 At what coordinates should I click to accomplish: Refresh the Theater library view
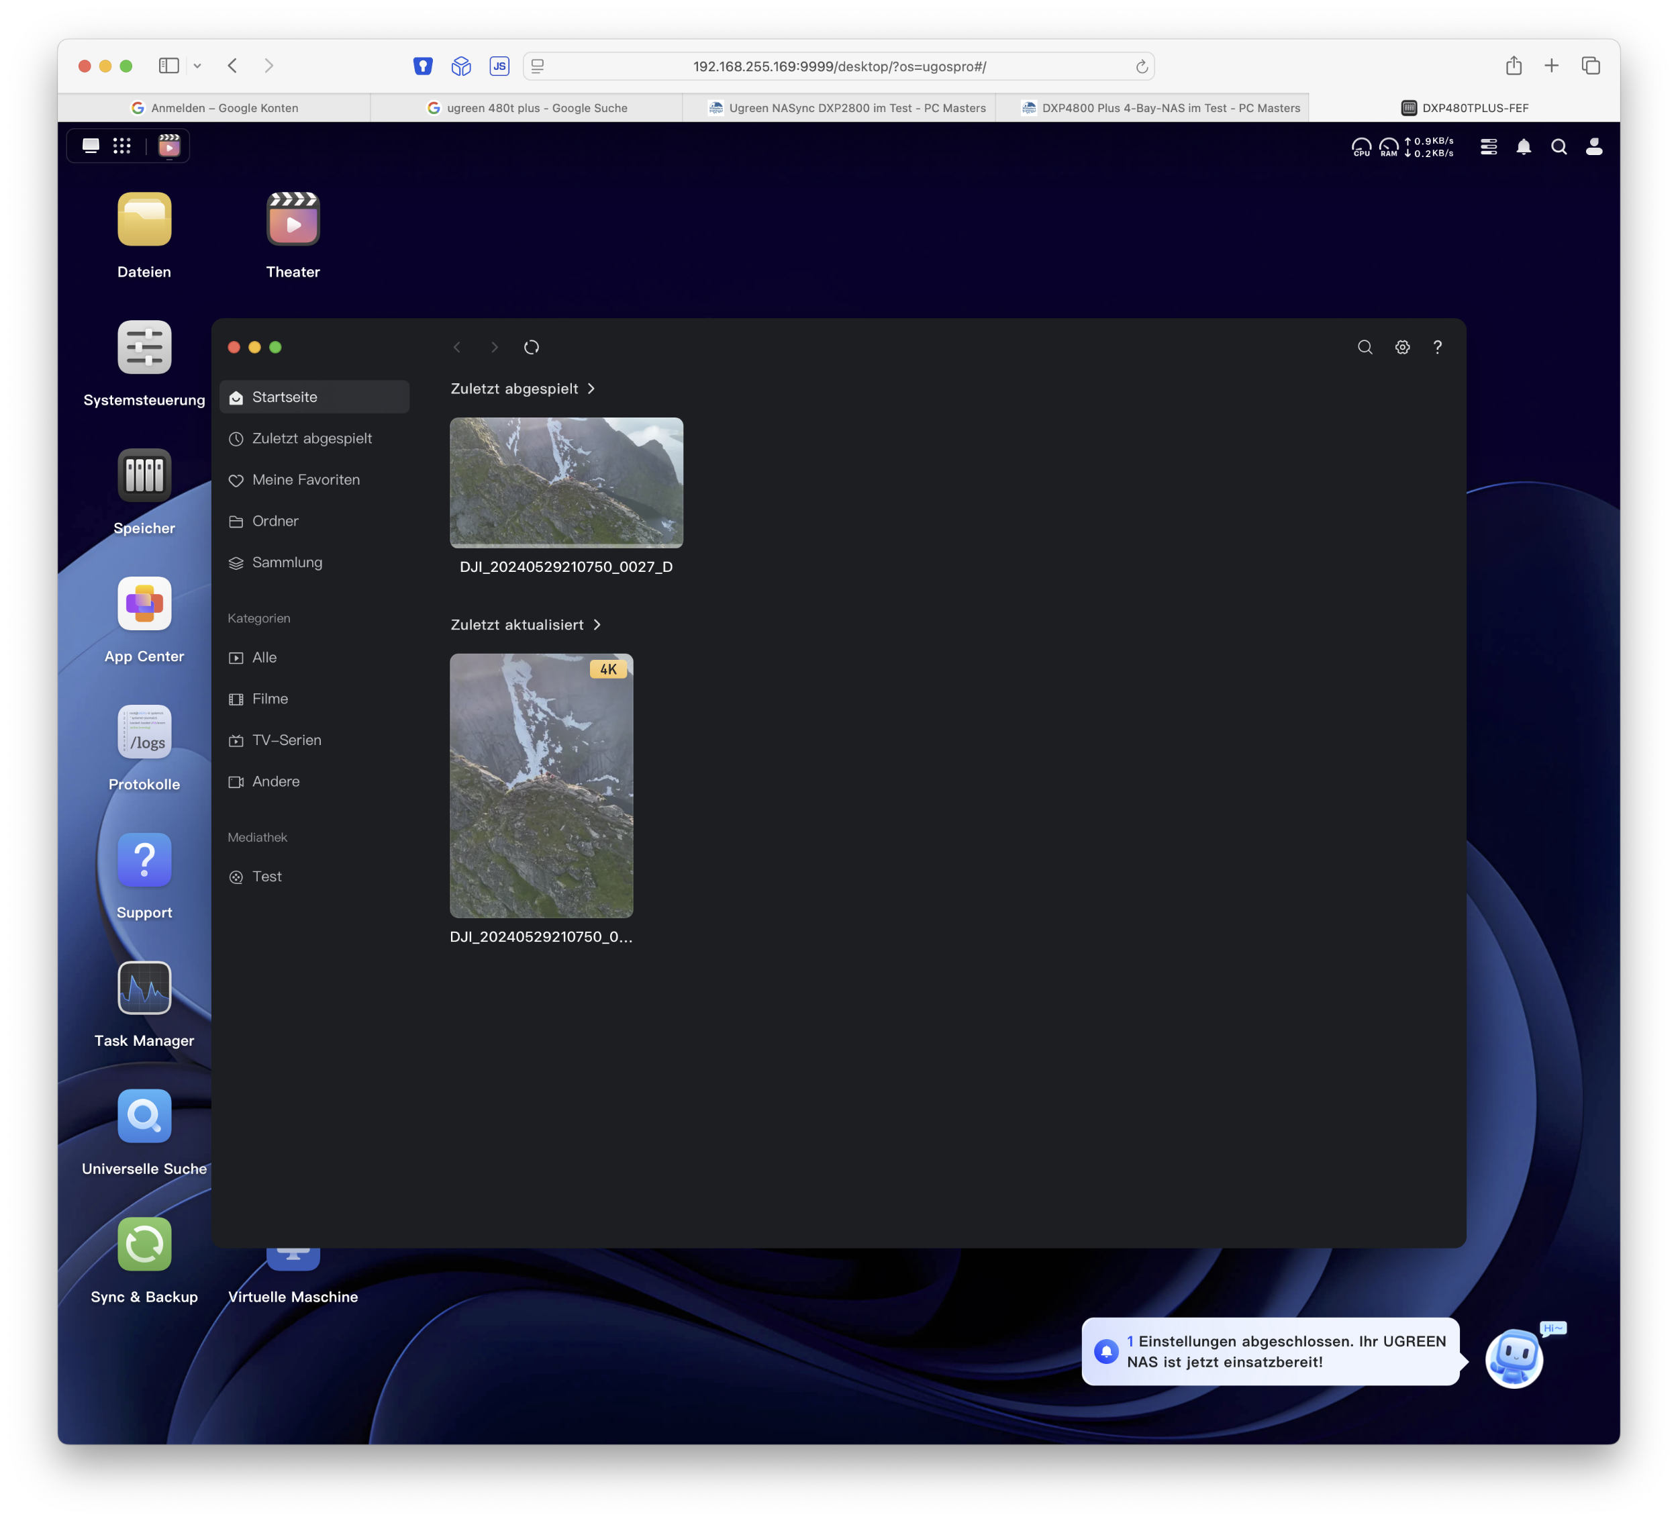click(x=532, y=347)
